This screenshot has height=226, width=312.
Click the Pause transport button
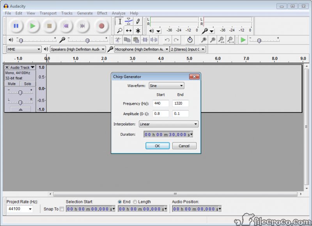point(16,26)
